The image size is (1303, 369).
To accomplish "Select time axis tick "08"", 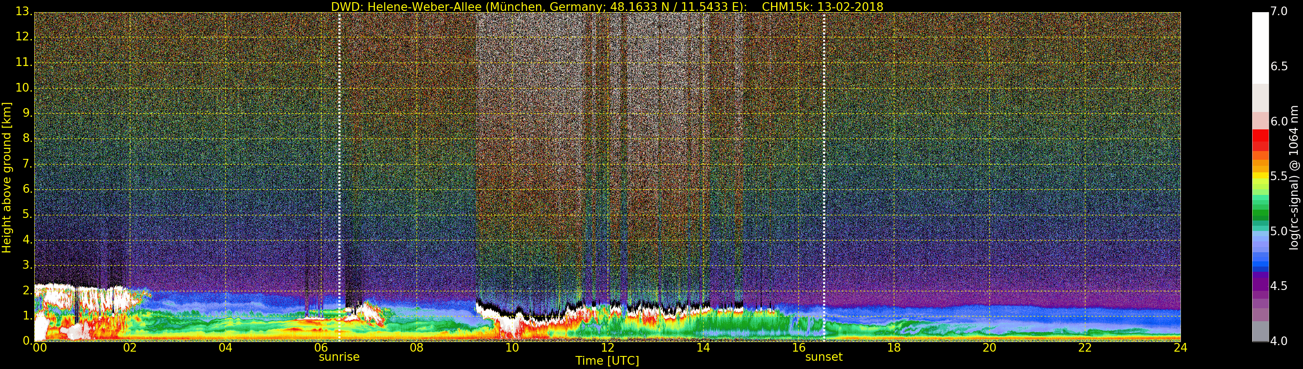I will pos(417,348).
